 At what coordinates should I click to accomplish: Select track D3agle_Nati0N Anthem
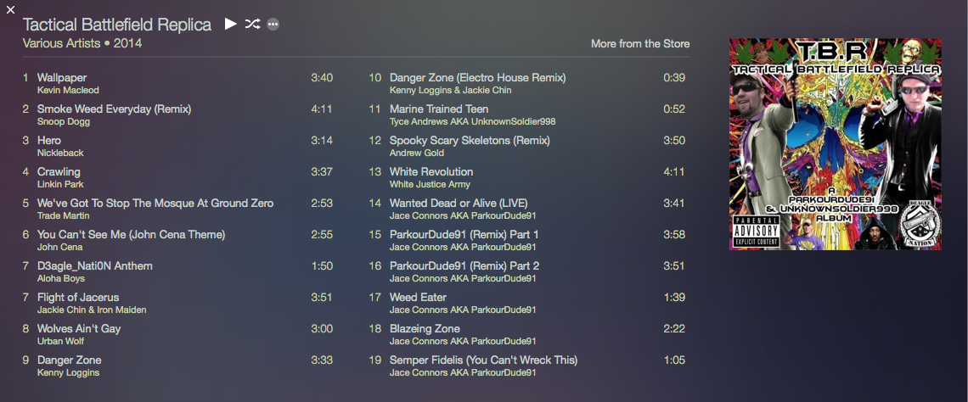coord(94,266)
